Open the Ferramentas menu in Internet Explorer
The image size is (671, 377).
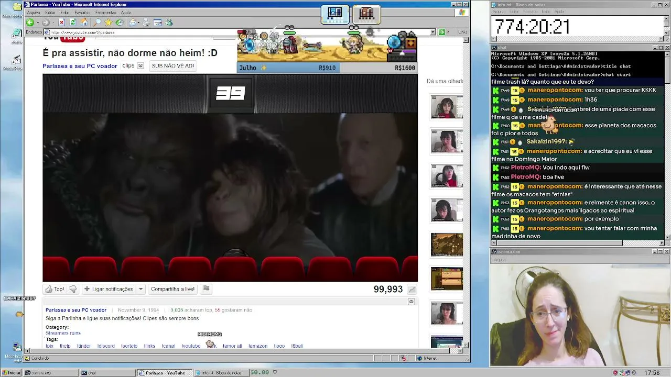point(106,13)
